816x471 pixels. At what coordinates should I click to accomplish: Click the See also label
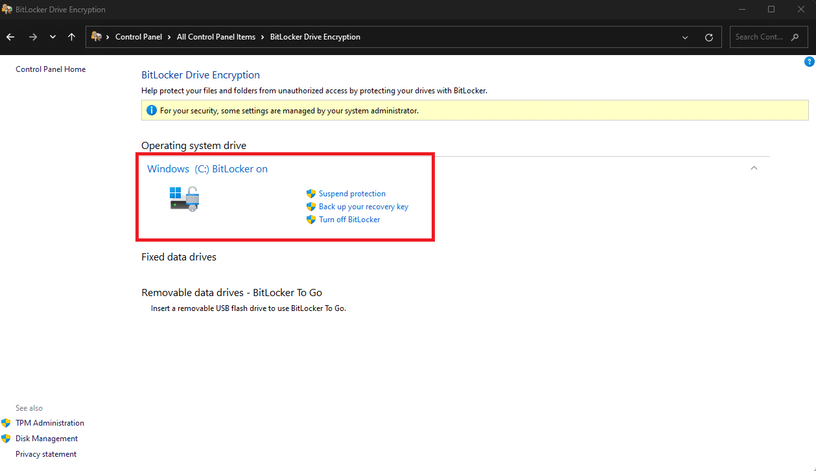click(29, 408)
